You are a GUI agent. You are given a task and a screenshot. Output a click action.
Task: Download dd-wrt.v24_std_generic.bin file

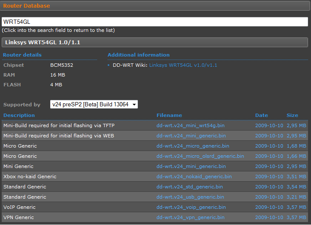tap(189, 187)
